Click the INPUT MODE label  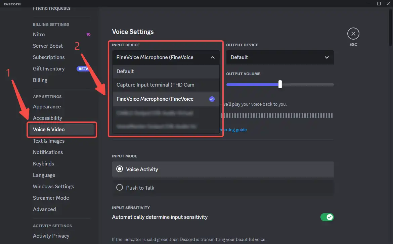pyautogui.click(x=125, y=156)
